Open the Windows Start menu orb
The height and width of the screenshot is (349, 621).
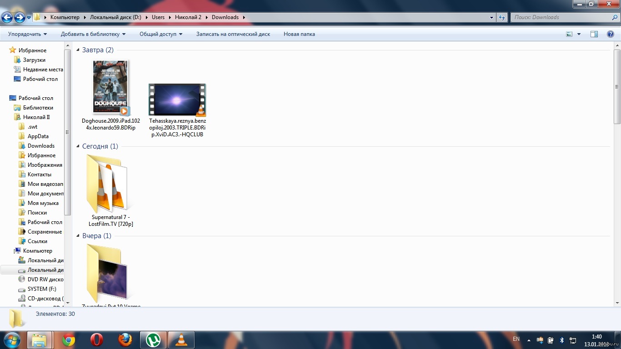(11, 340)
